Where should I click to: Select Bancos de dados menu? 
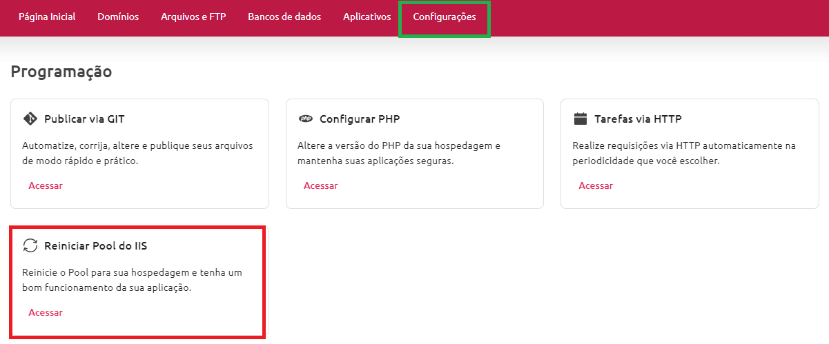(284, 17)
